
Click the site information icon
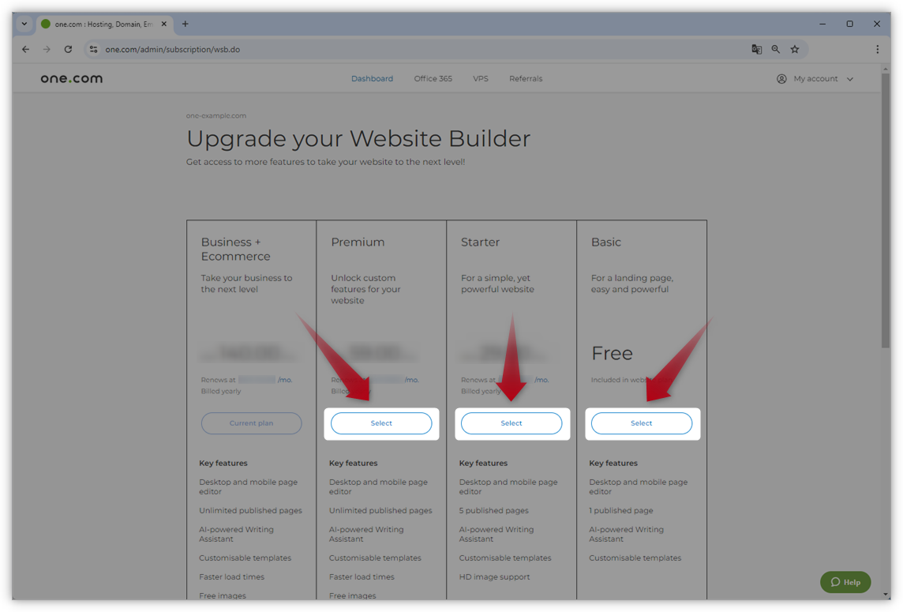(93, 49)
